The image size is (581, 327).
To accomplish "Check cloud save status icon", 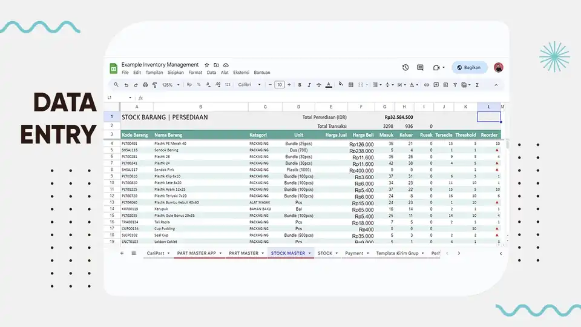I will 226,65.
